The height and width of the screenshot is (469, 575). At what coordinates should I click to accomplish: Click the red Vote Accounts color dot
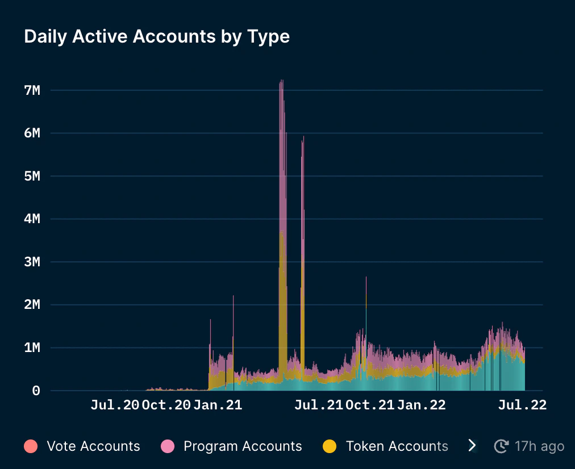pyautogui.click(x=31, y=446)
